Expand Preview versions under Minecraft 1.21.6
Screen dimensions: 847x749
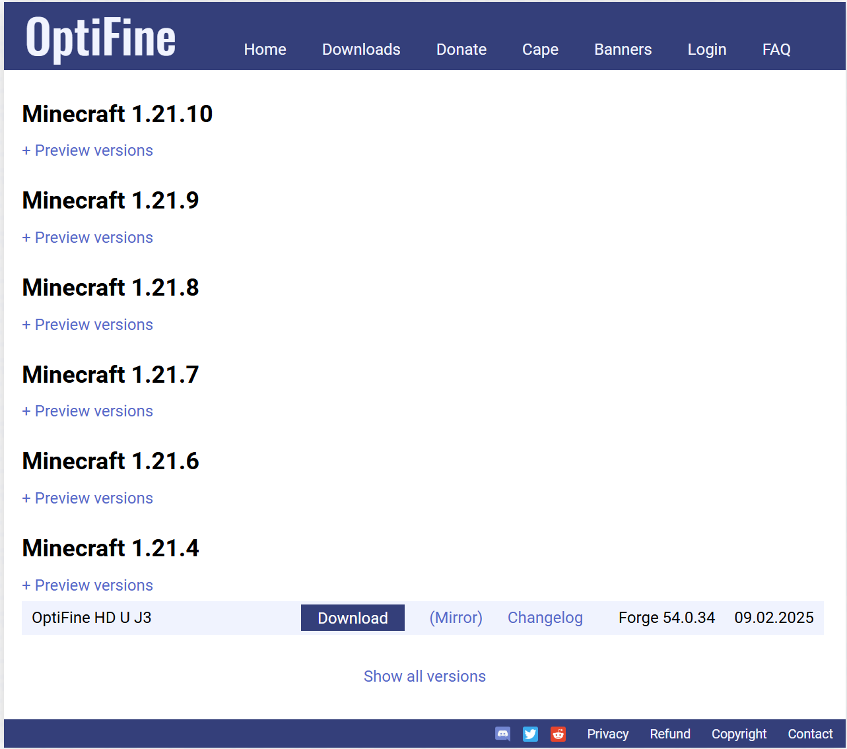pos(88,498)
